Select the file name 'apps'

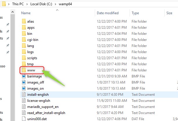[x=31, y=28]
